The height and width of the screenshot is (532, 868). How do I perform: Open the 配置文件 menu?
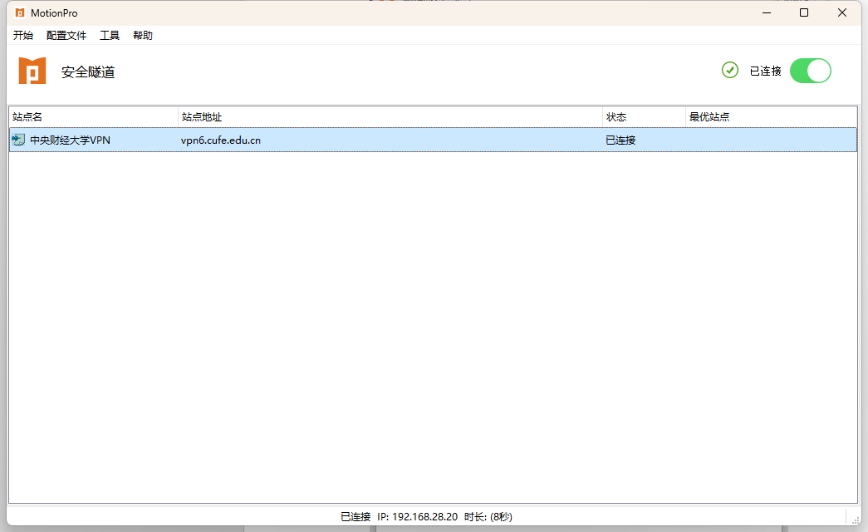click(66, 35)
